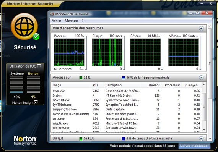Click the main scrollbar down arrow
The image size is (218, 152).
coord(210,139)
